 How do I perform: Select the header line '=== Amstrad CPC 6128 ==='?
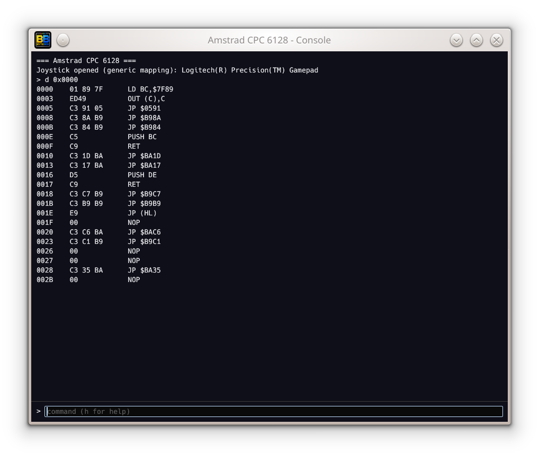coord(86,61)
